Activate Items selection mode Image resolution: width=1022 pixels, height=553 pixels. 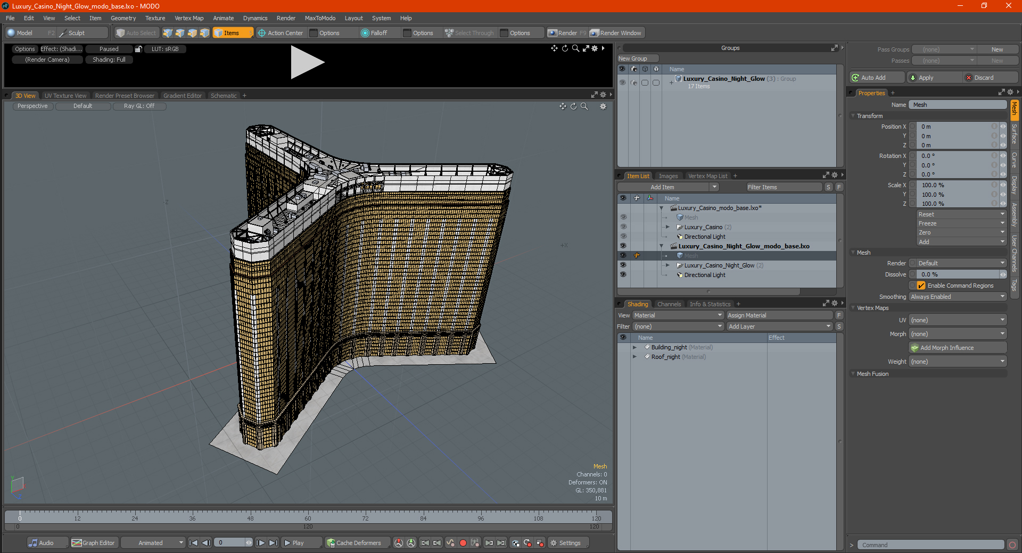click(233, 33)
